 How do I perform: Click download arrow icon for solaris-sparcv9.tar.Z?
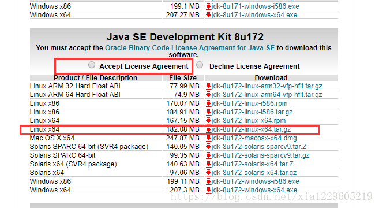208,147
